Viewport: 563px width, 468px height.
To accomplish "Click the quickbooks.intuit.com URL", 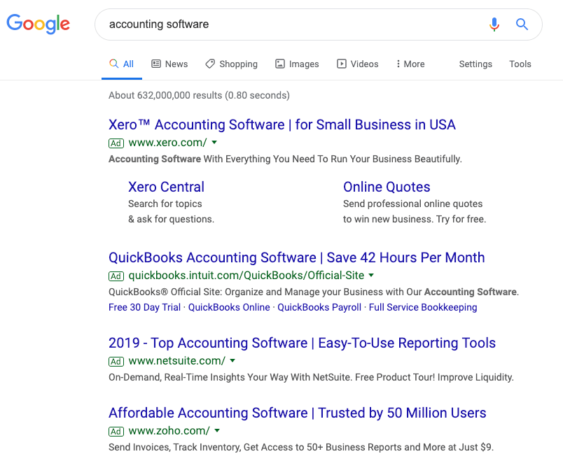I will tap(246, 276).
